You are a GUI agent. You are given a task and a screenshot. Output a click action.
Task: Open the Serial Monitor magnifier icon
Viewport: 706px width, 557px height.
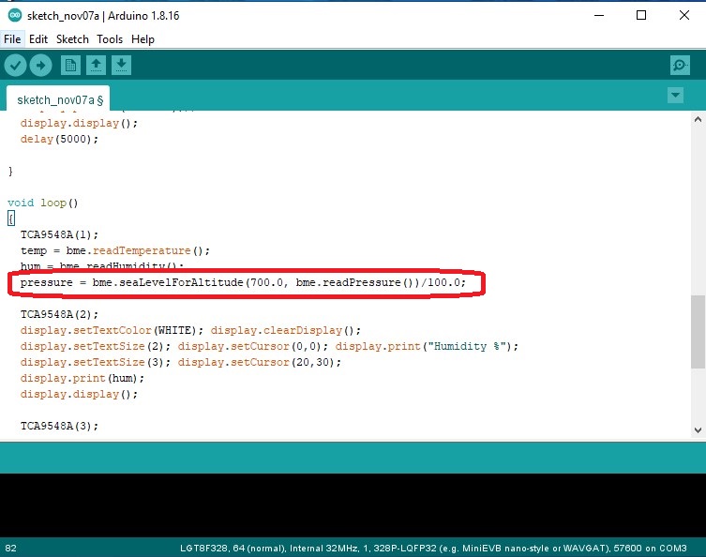click(680, 65)
